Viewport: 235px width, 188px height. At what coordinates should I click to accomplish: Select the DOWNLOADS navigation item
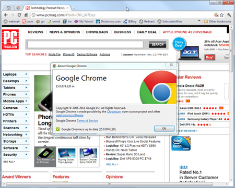click(97, 32)
